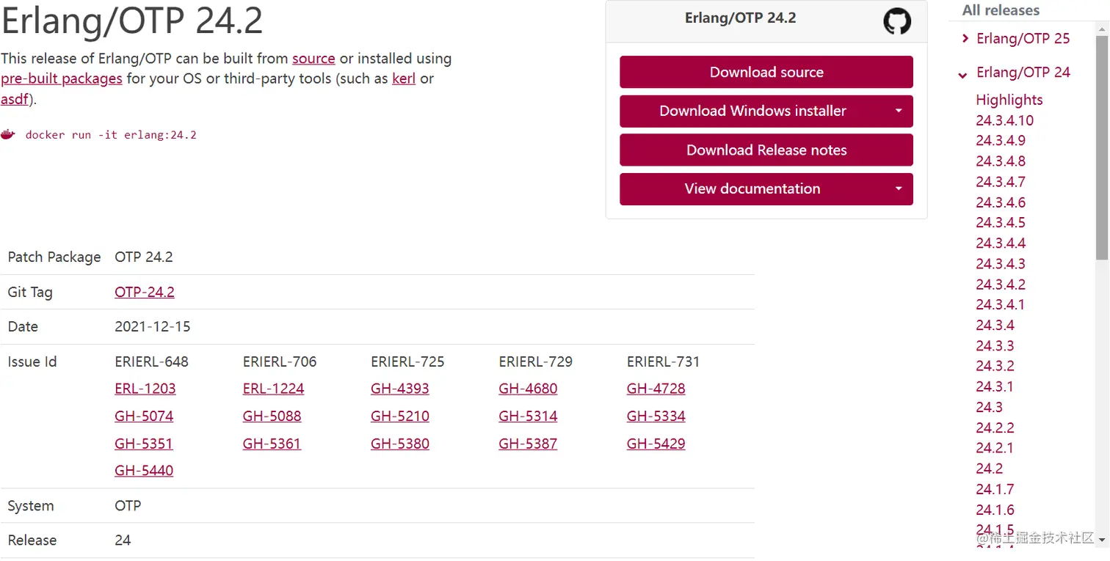The image size is (1110, 561).
Task: Select release 24.3.4.4 in sidebar
Action: tap(1001, 243)
